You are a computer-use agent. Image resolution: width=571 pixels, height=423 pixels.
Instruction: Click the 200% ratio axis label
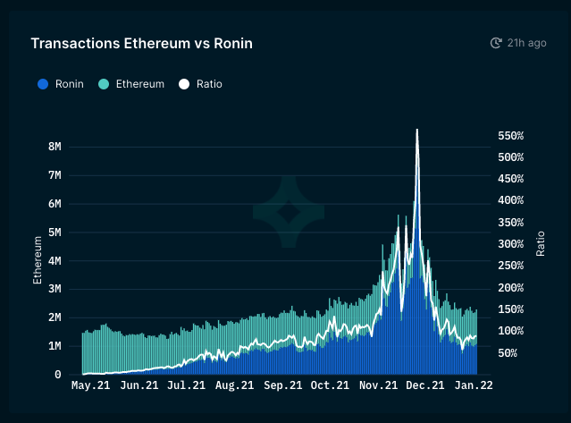(x=511, y=288)
